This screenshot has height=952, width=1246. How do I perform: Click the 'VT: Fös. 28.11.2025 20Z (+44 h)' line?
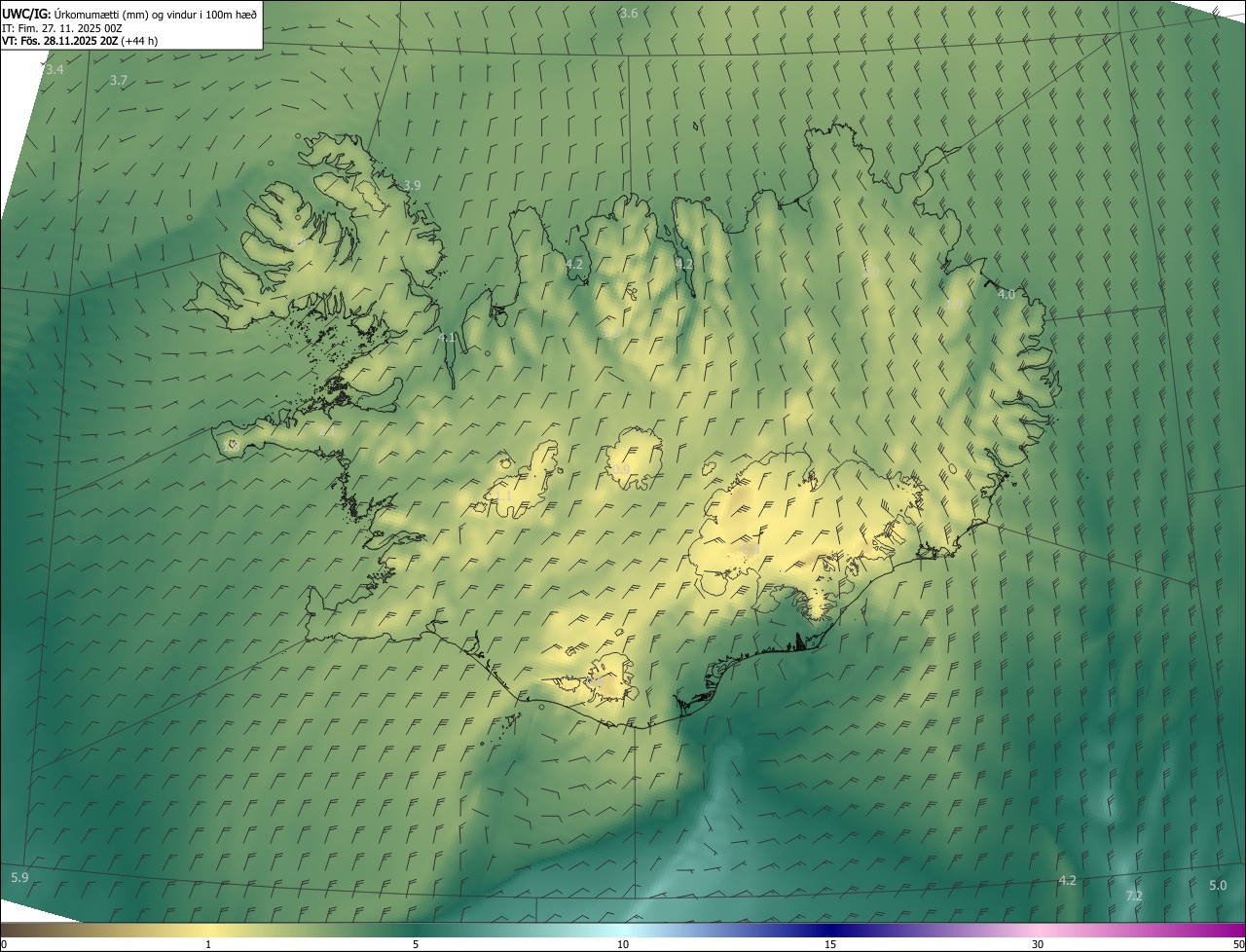[80, 41]
